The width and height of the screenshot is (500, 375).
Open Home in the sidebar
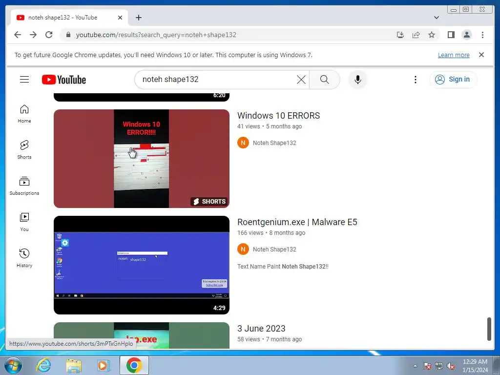(x=24, y=114)
